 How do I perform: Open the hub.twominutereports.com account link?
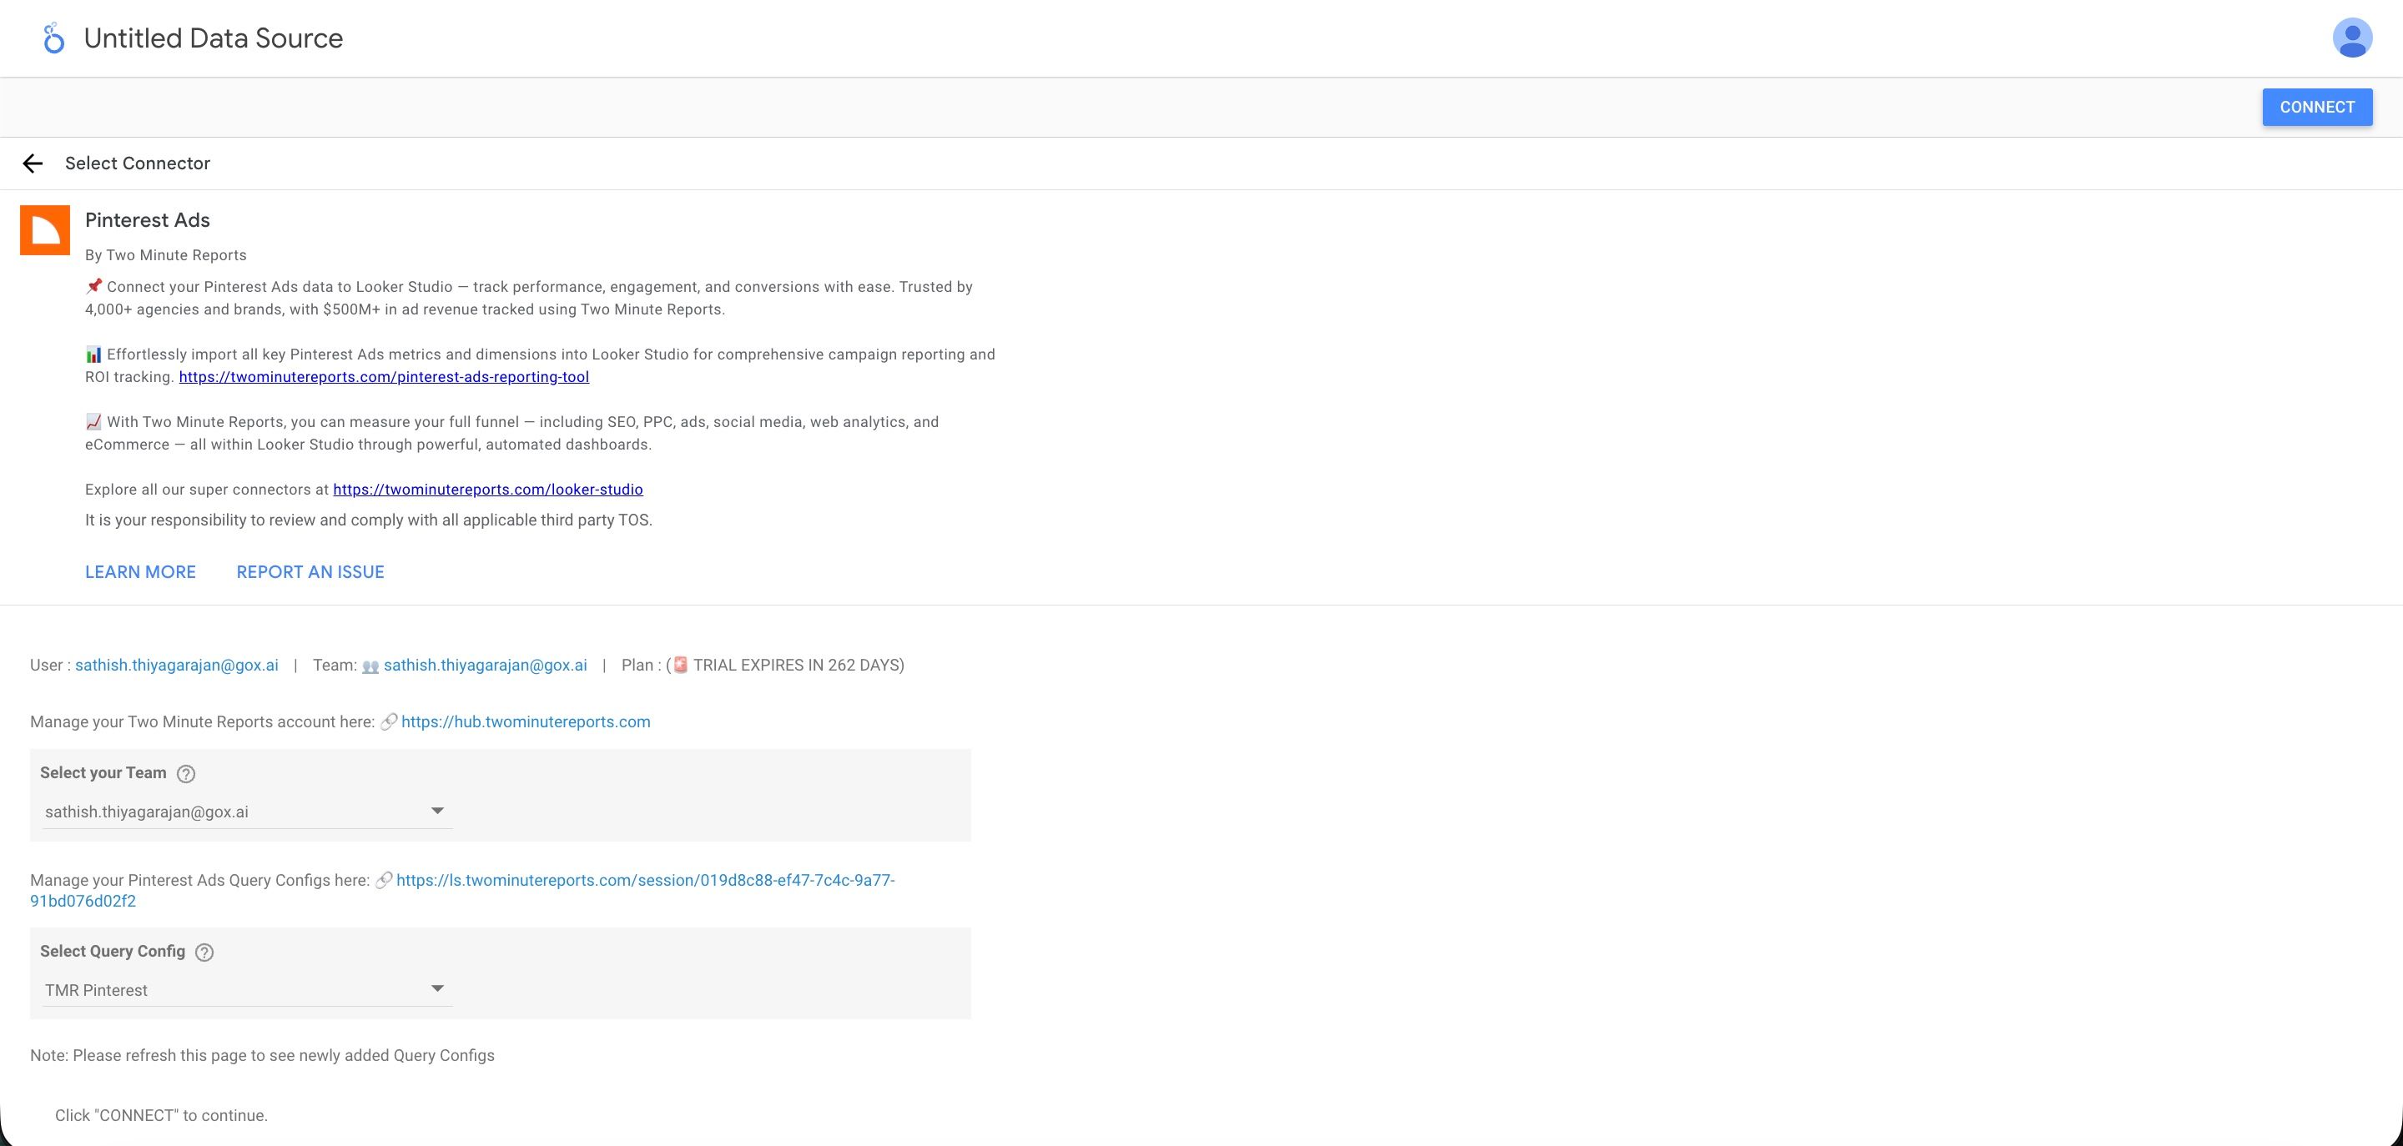pos(525,721)
